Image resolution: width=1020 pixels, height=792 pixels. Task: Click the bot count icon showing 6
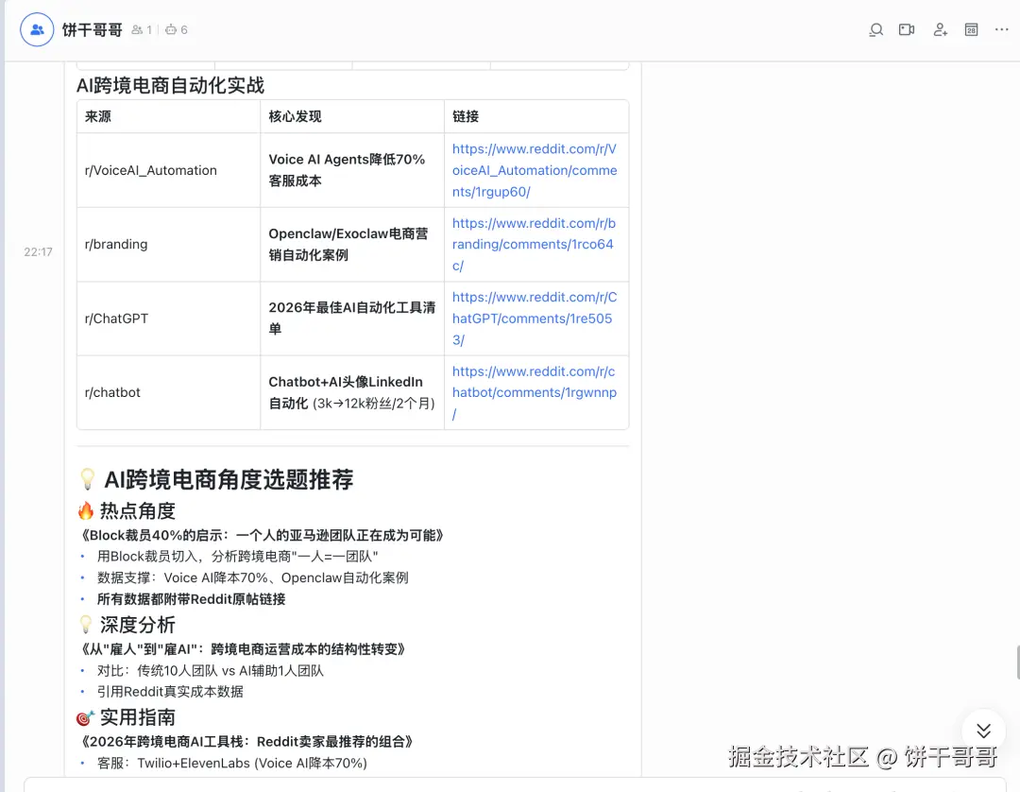tap(177, 30)
